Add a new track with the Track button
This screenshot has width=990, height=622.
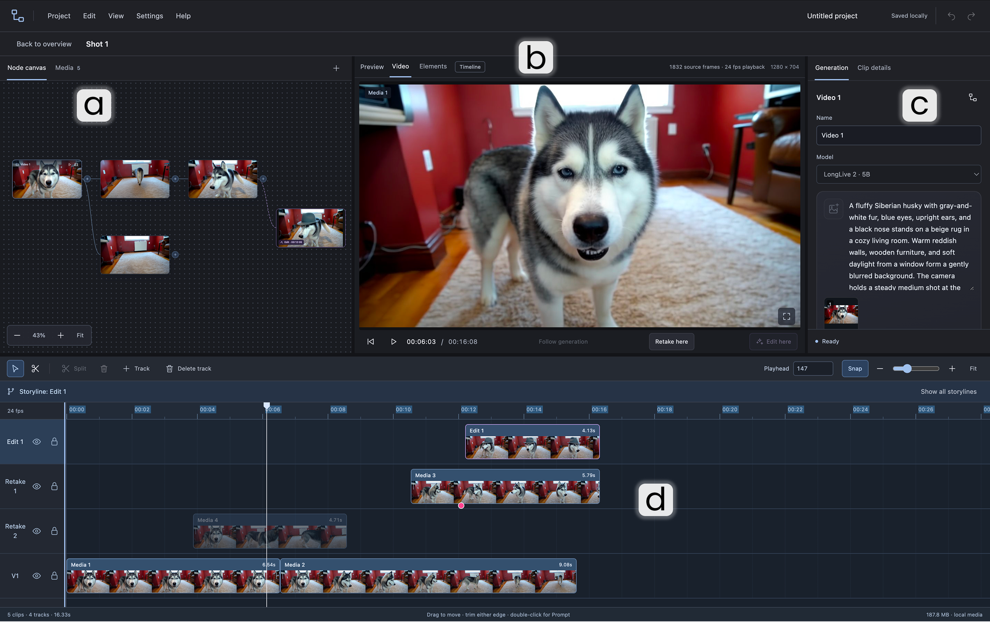(x=136, y=369)
